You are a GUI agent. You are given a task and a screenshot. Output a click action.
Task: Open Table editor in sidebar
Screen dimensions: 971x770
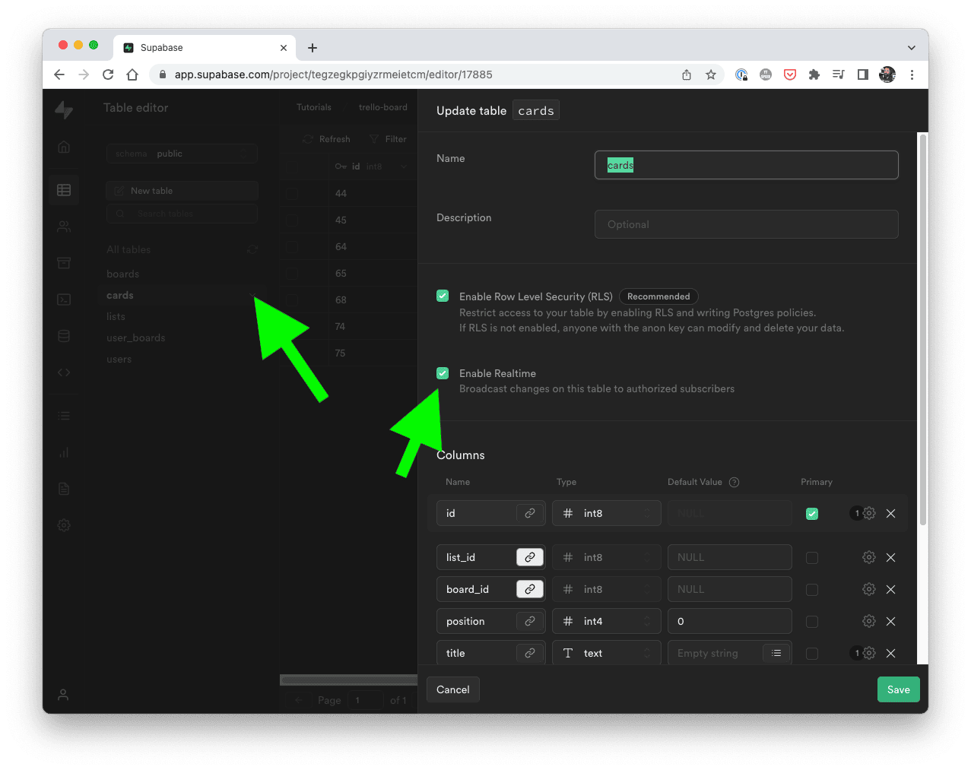pos(64,190)
